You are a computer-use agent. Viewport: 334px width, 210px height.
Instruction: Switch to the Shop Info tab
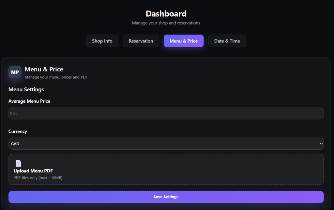pyautogui.click(x=102, y=41)
